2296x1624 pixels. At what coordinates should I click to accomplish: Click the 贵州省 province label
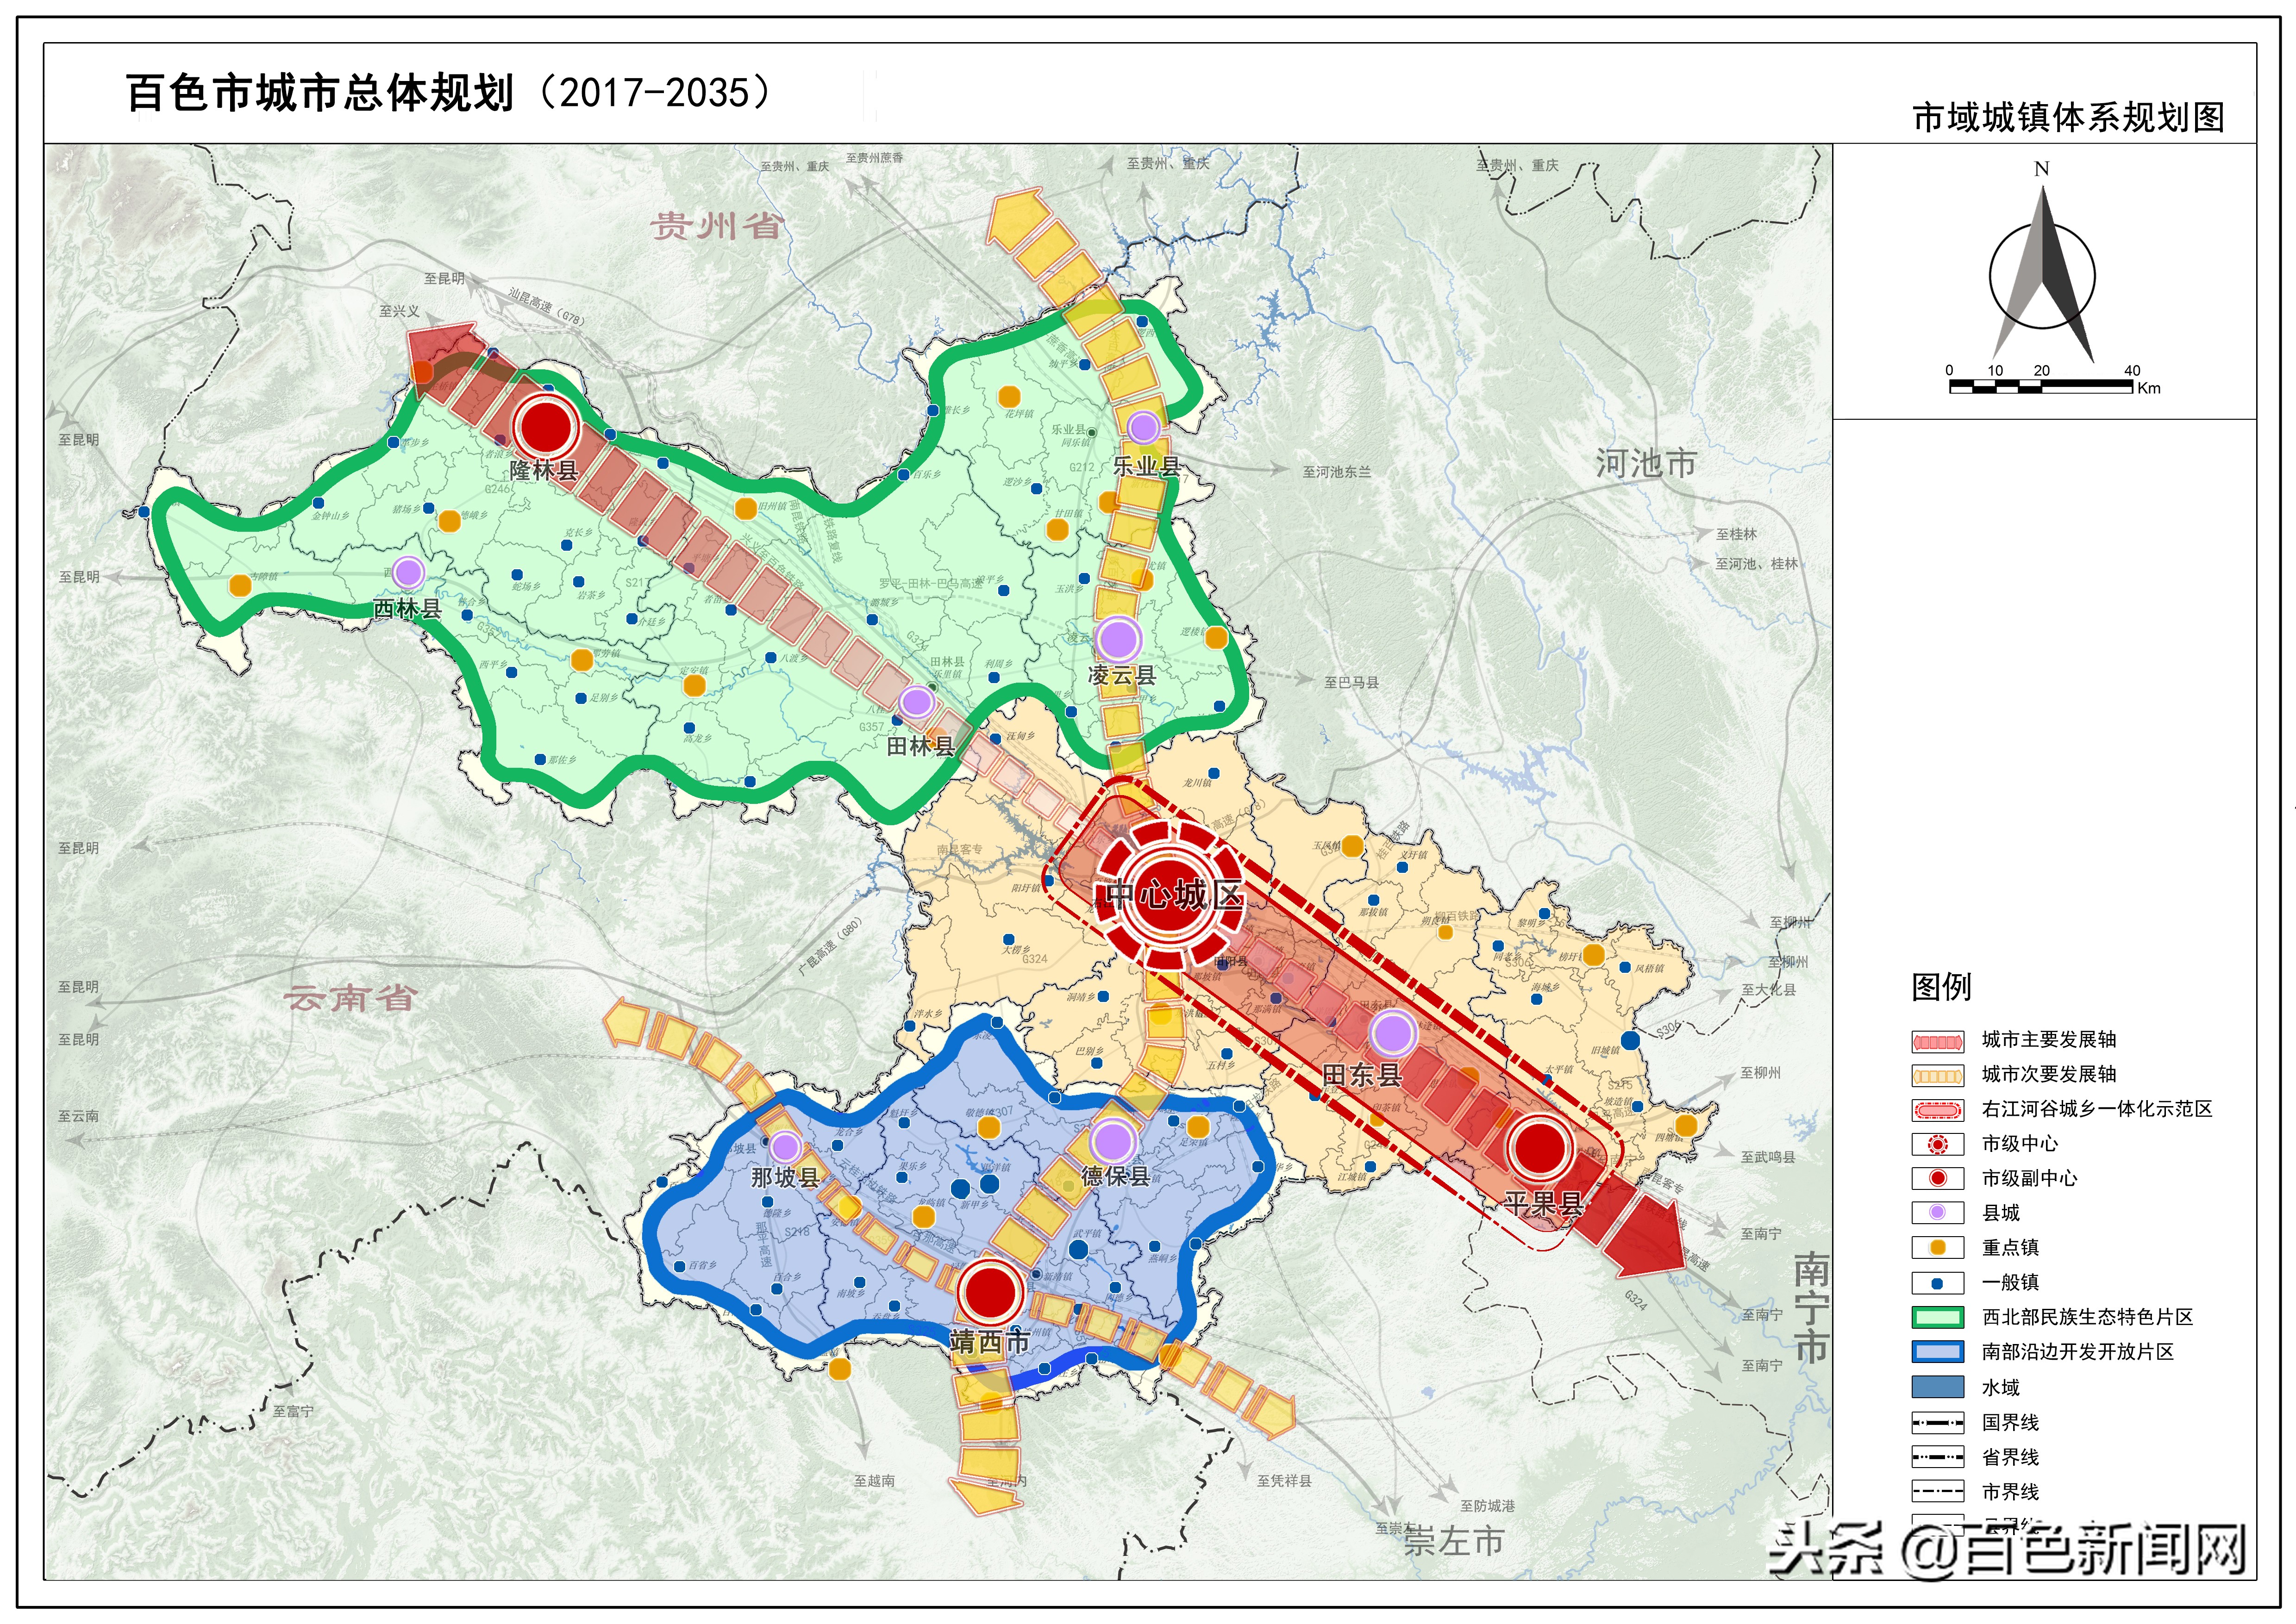pyautogui.click(x=716, y=226)
